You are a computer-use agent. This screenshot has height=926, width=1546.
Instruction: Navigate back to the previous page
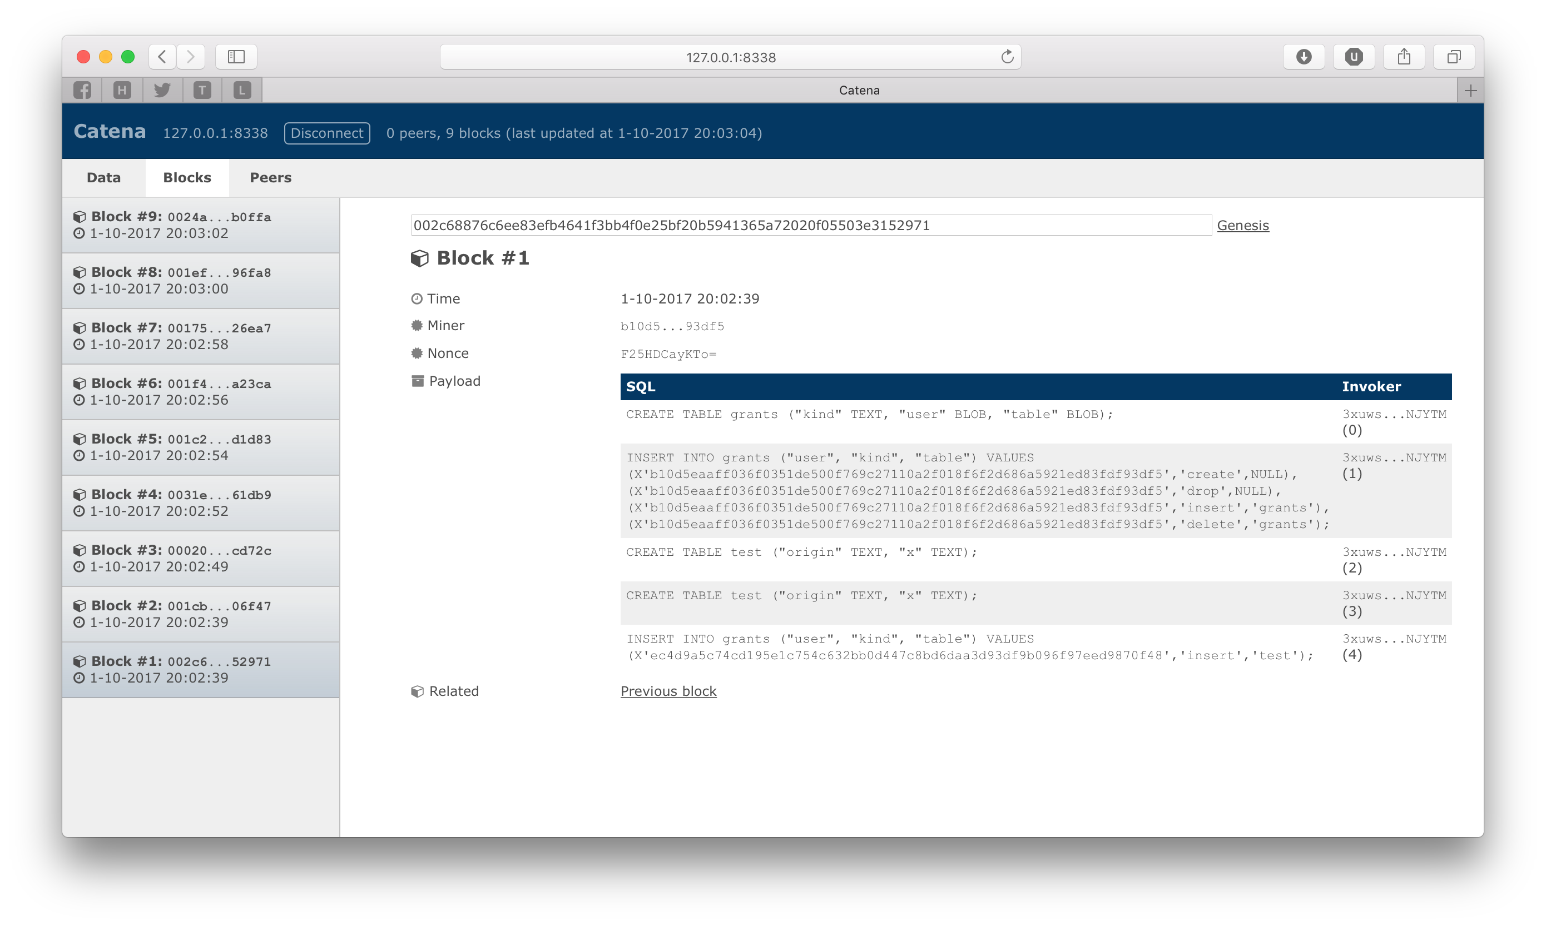161,57
